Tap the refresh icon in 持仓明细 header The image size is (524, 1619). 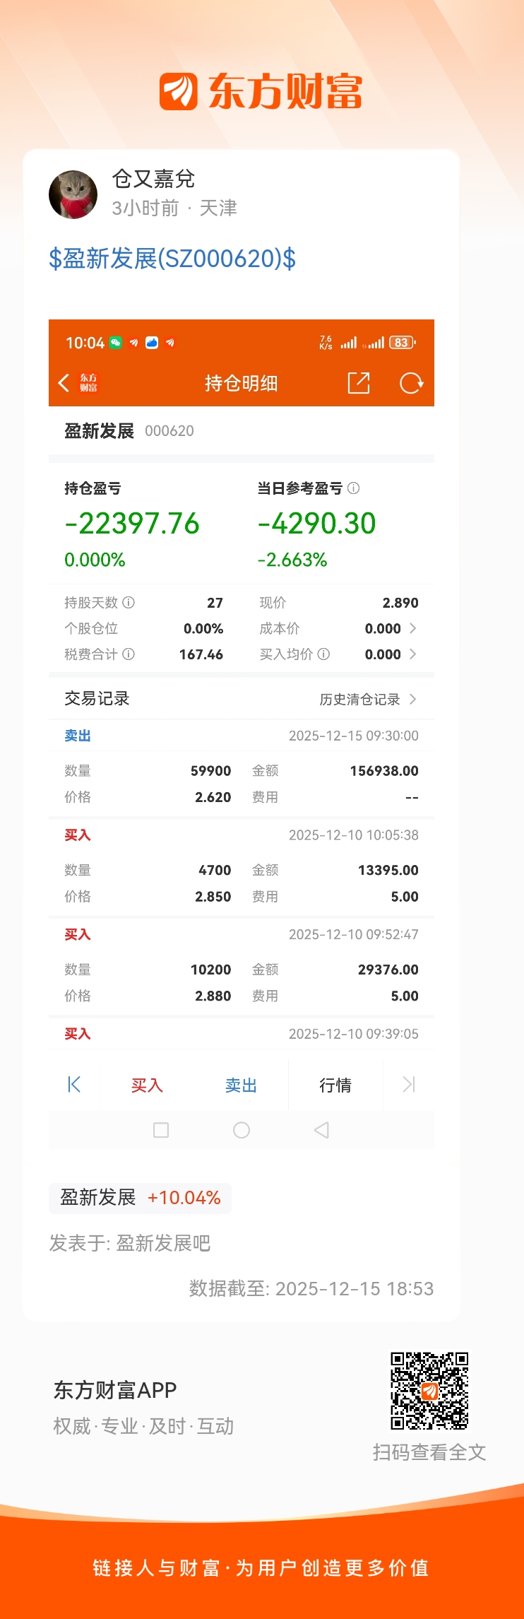[x=411, y=383]
